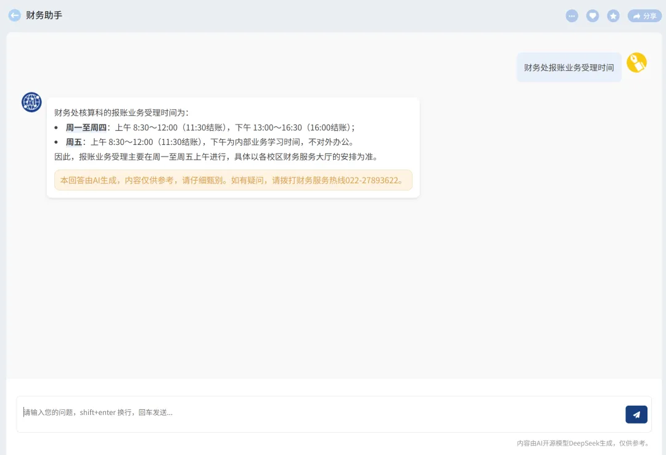This screenshot has width=666, height=455.
Task: Open the more options ellipsis icon
Action: 572,15
